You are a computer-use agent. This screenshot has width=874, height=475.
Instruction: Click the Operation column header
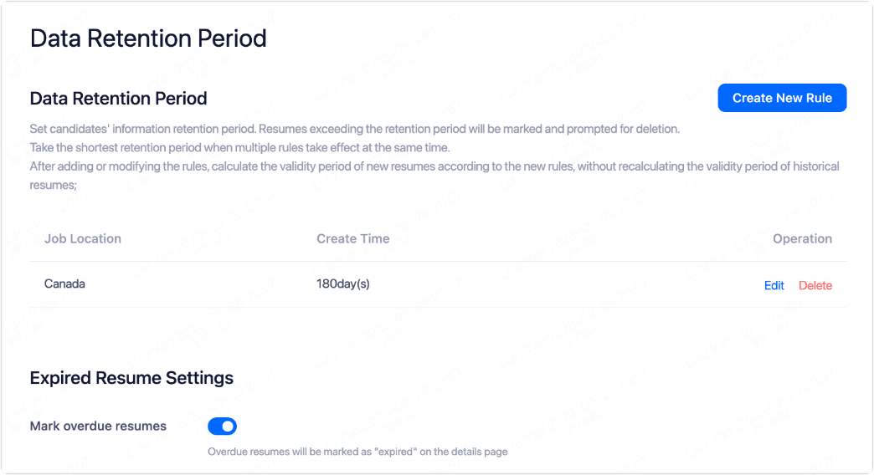tap(802, 238)
